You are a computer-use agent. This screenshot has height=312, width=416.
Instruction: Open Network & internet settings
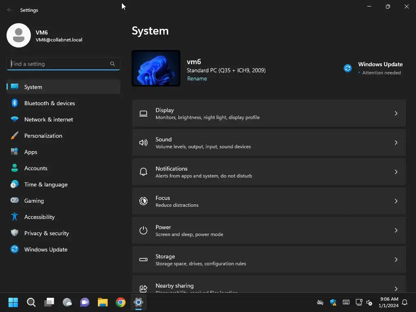click(x=63, y=119)
